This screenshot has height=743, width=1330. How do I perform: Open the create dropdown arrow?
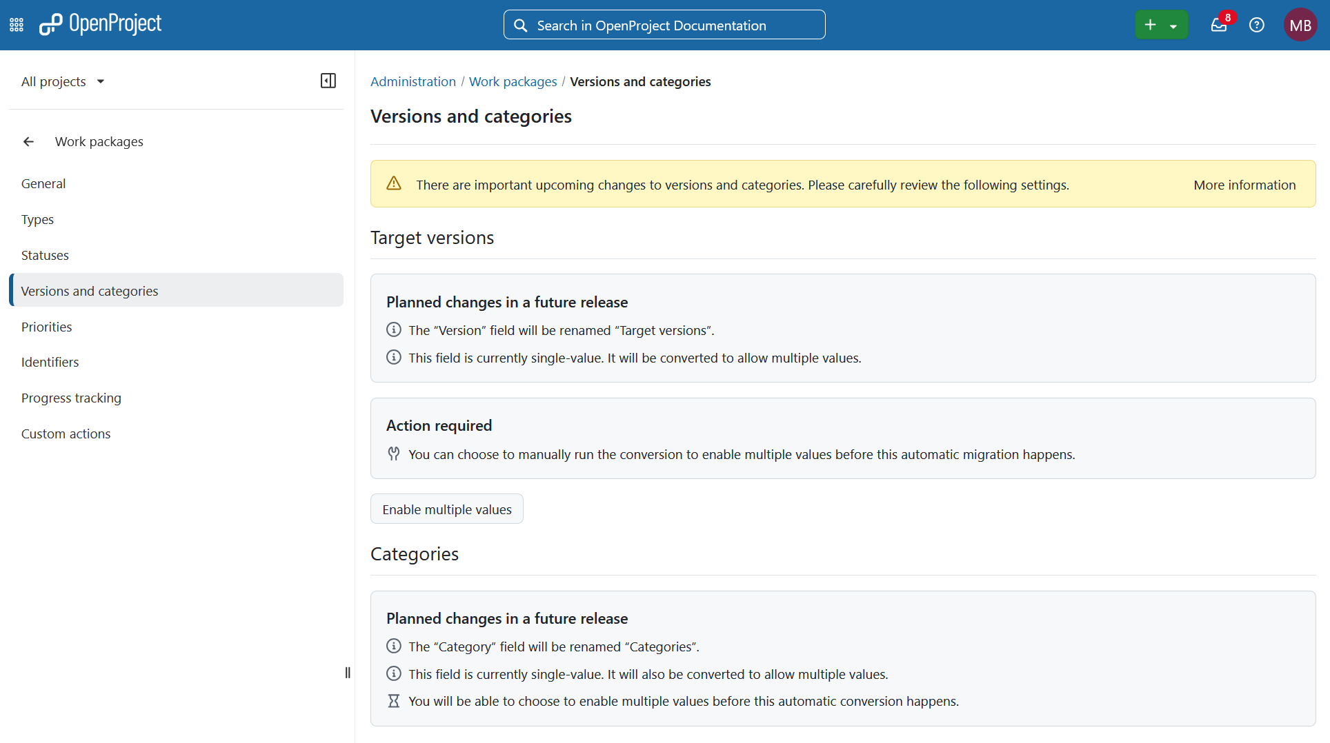pos(1173,26)
